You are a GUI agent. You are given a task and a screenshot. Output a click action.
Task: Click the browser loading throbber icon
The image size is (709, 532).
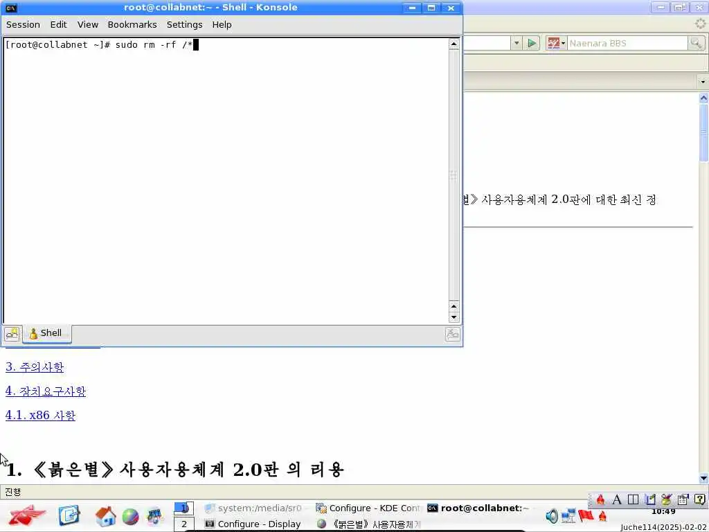coord(700,24)
